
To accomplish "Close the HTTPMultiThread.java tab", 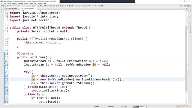I will (35, 8).
